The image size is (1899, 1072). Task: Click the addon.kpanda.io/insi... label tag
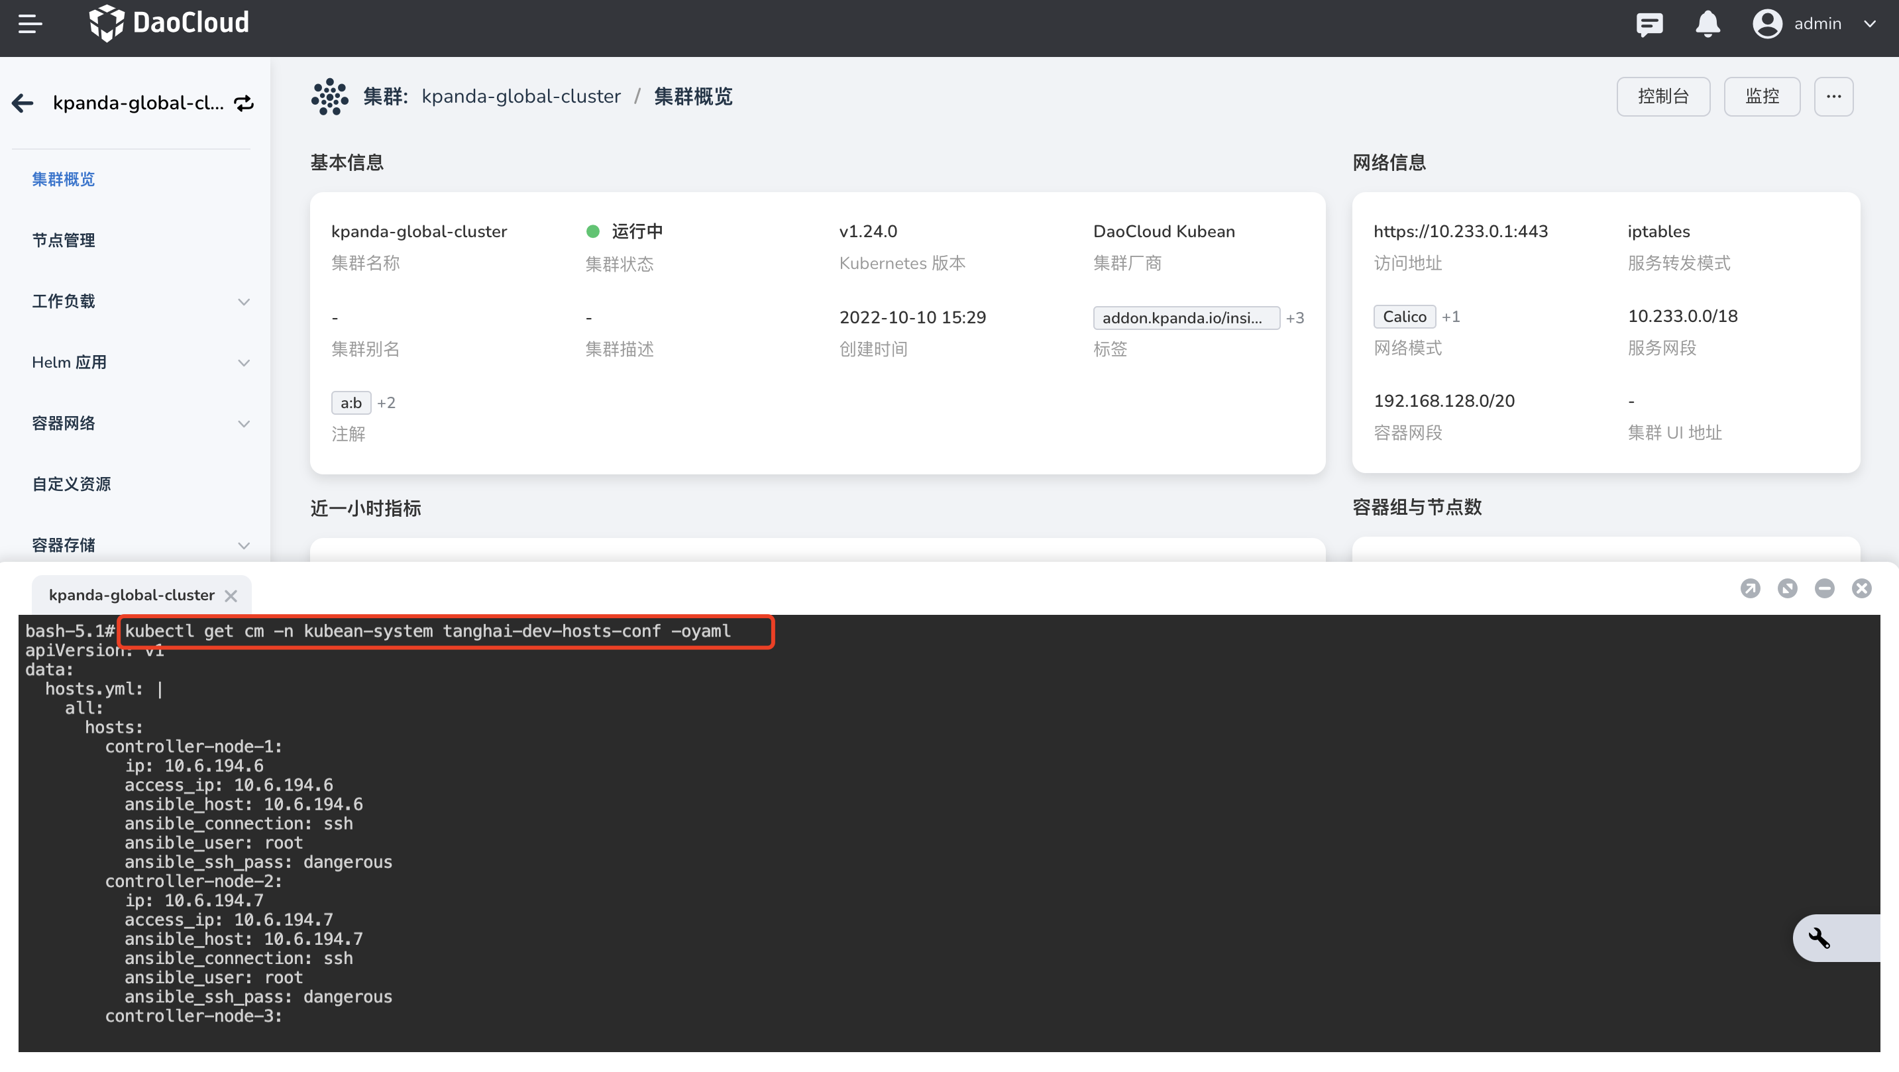pos(1186,318)
